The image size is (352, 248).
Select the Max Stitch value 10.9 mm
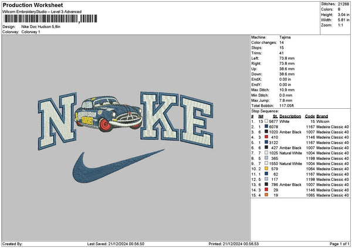(x=287, y=89)
